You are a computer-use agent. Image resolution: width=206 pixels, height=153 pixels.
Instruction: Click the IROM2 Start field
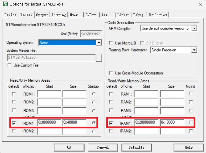[49, 131]
